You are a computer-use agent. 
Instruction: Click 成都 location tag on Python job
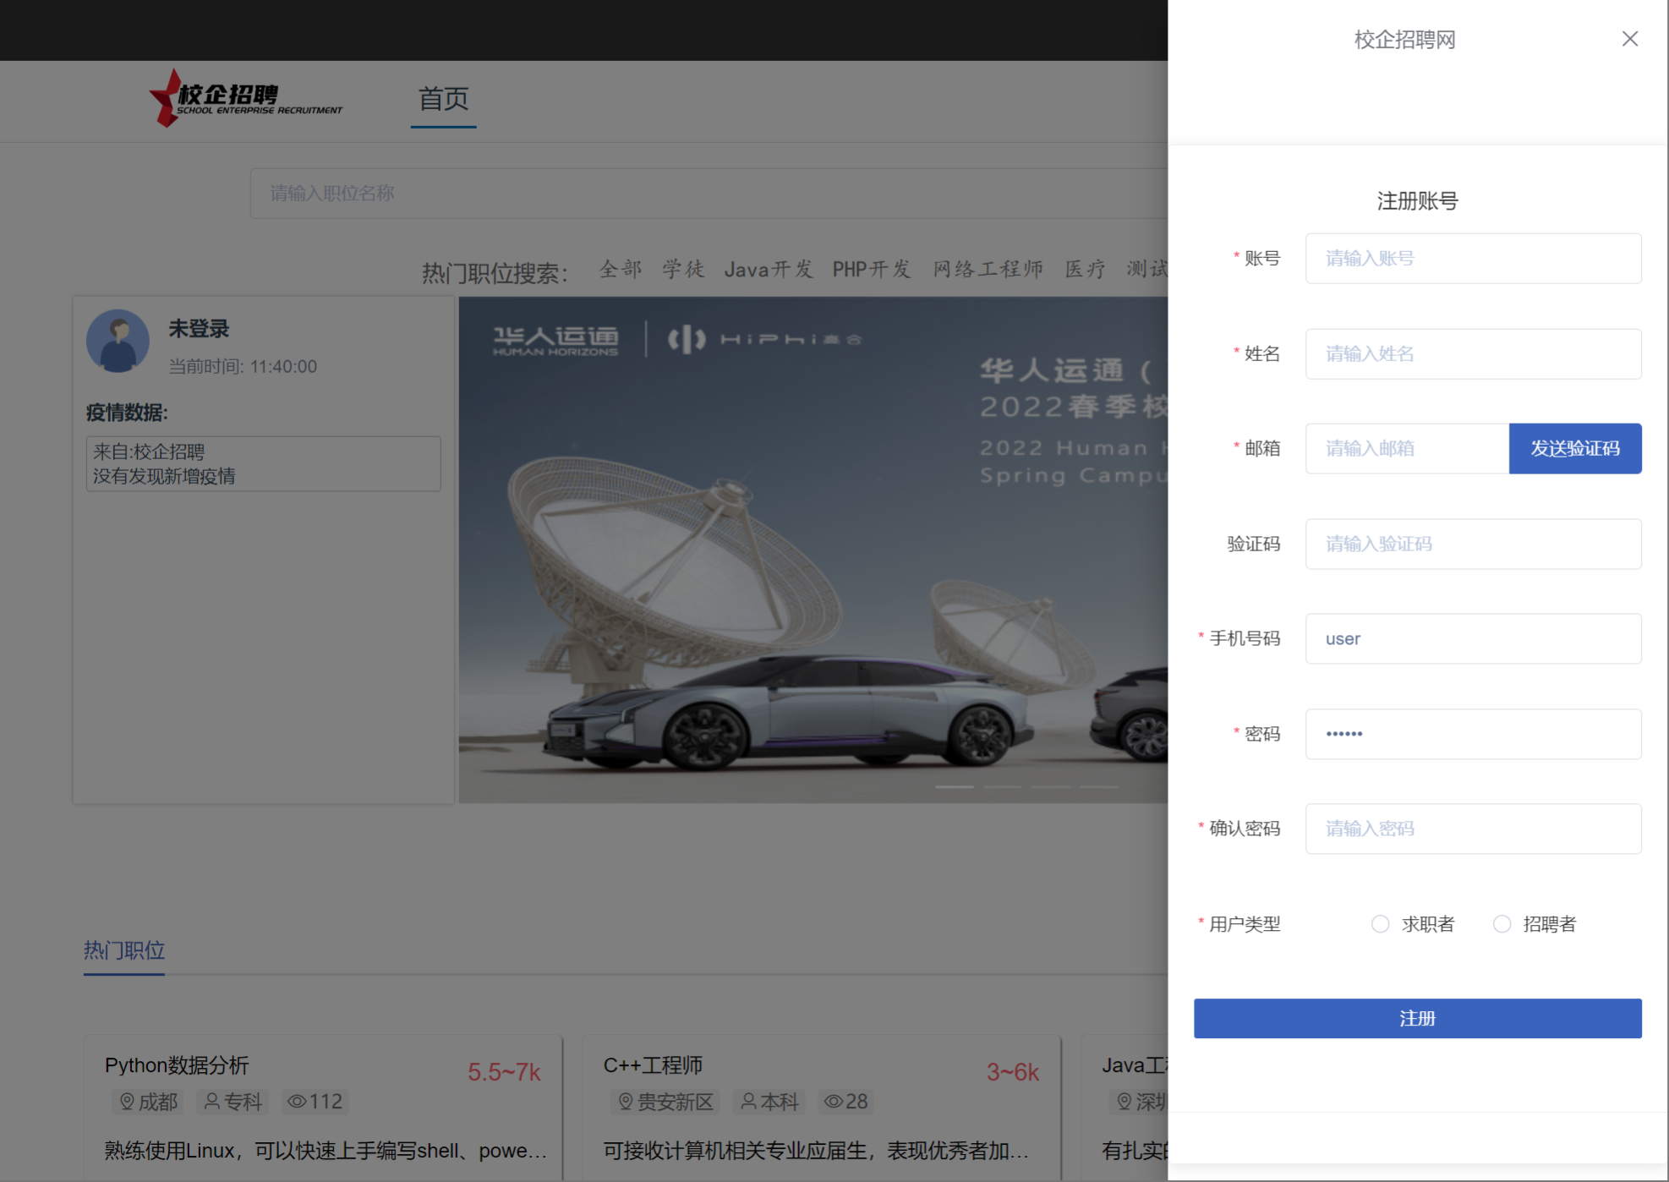148,1102
